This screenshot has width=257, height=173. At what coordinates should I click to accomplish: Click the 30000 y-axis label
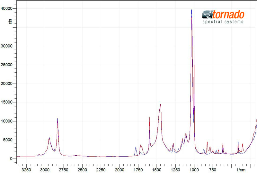(x=6, y=46)
